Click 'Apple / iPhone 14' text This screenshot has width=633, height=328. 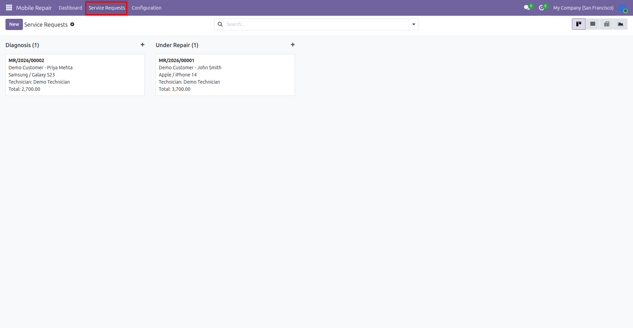178,75
